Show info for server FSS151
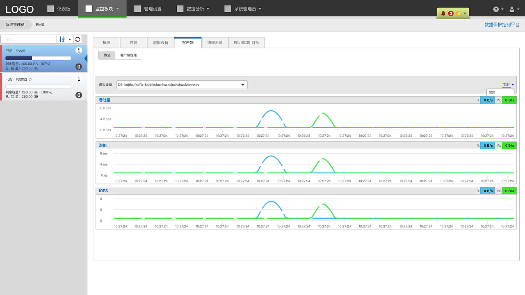 coord(79,50)
